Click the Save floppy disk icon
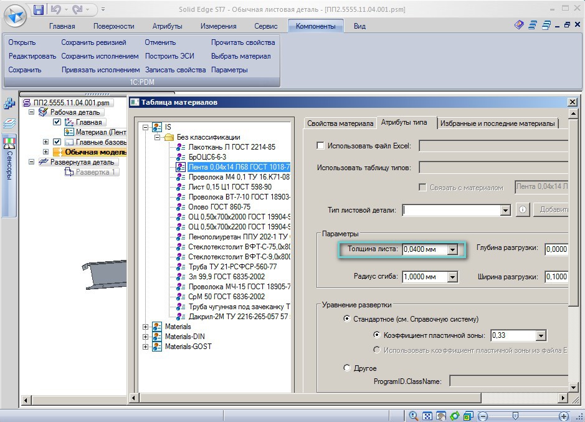This screenshot has width=585, height=422. 39,9
